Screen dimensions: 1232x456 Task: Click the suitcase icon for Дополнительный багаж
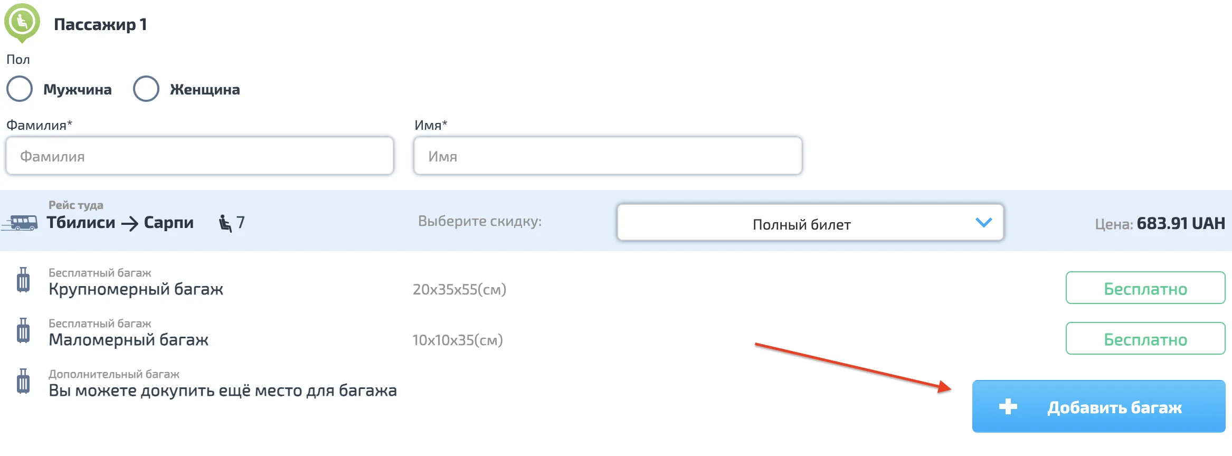click(x=23, y=382)
